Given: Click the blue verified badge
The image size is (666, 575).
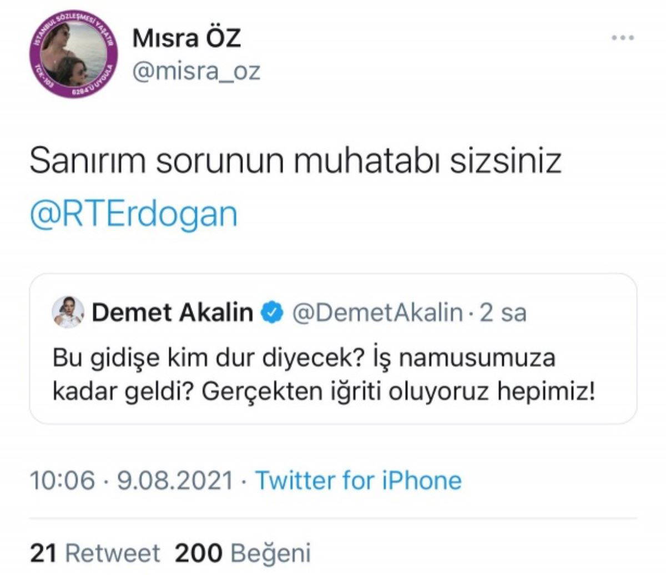Looking at the screenshot, I should pyautogui.click(x=272, y=313).
